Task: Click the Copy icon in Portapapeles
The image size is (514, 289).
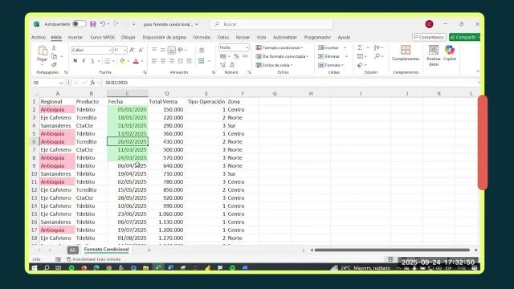Action: click(x=54, y=56)
